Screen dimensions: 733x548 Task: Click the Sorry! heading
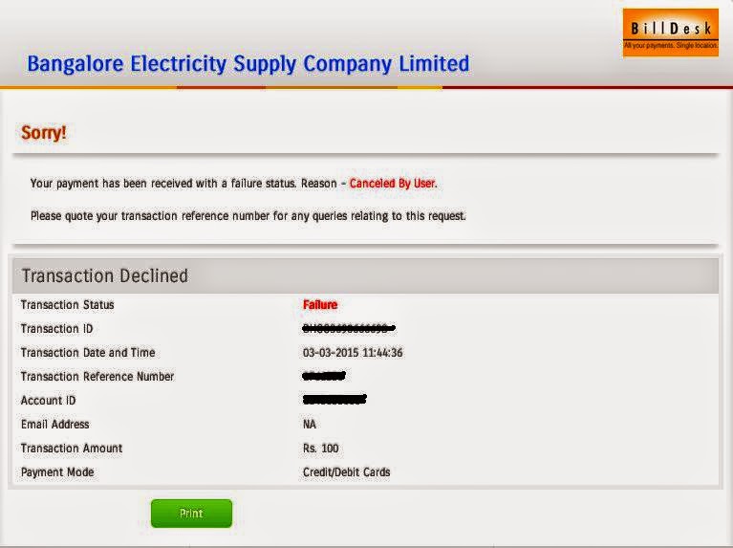(44, 133)
